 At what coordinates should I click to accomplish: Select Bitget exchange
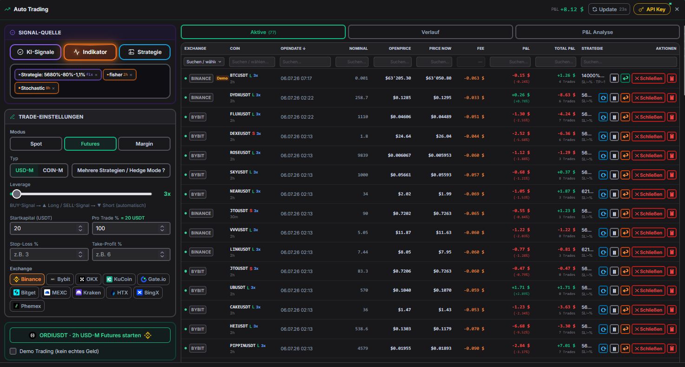tap(25, 293)
